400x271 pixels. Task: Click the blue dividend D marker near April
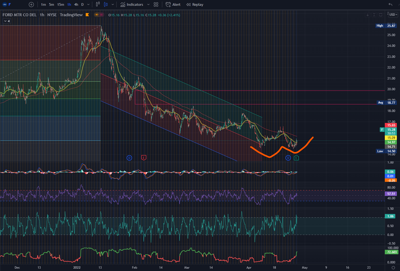(x=288, y=158)
